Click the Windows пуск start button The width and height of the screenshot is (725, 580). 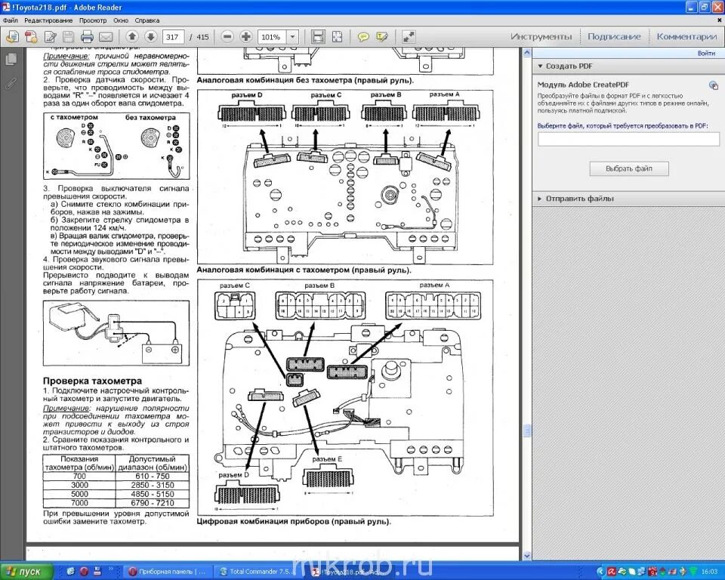pyautogui.click(x=27, y=572)
